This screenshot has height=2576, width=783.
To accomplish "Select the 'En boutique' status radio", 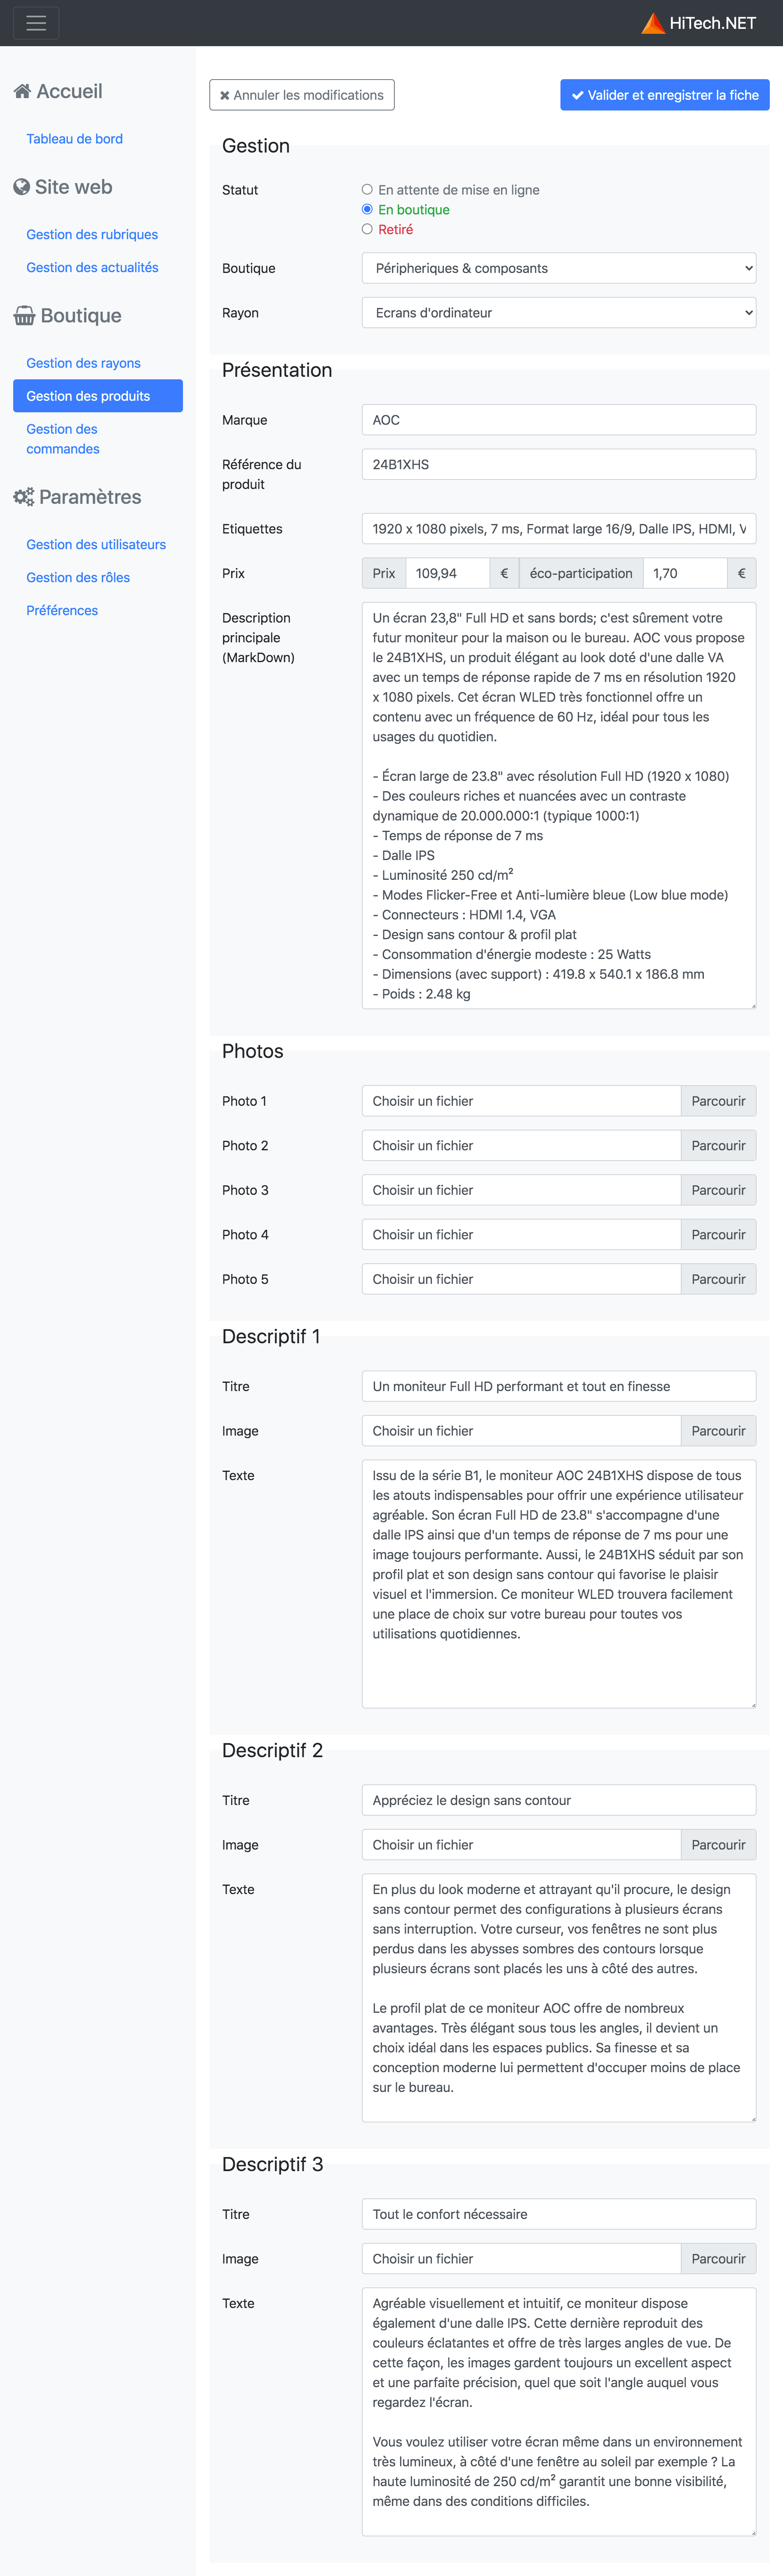I will pyautogui.click(x=367, y=209).
